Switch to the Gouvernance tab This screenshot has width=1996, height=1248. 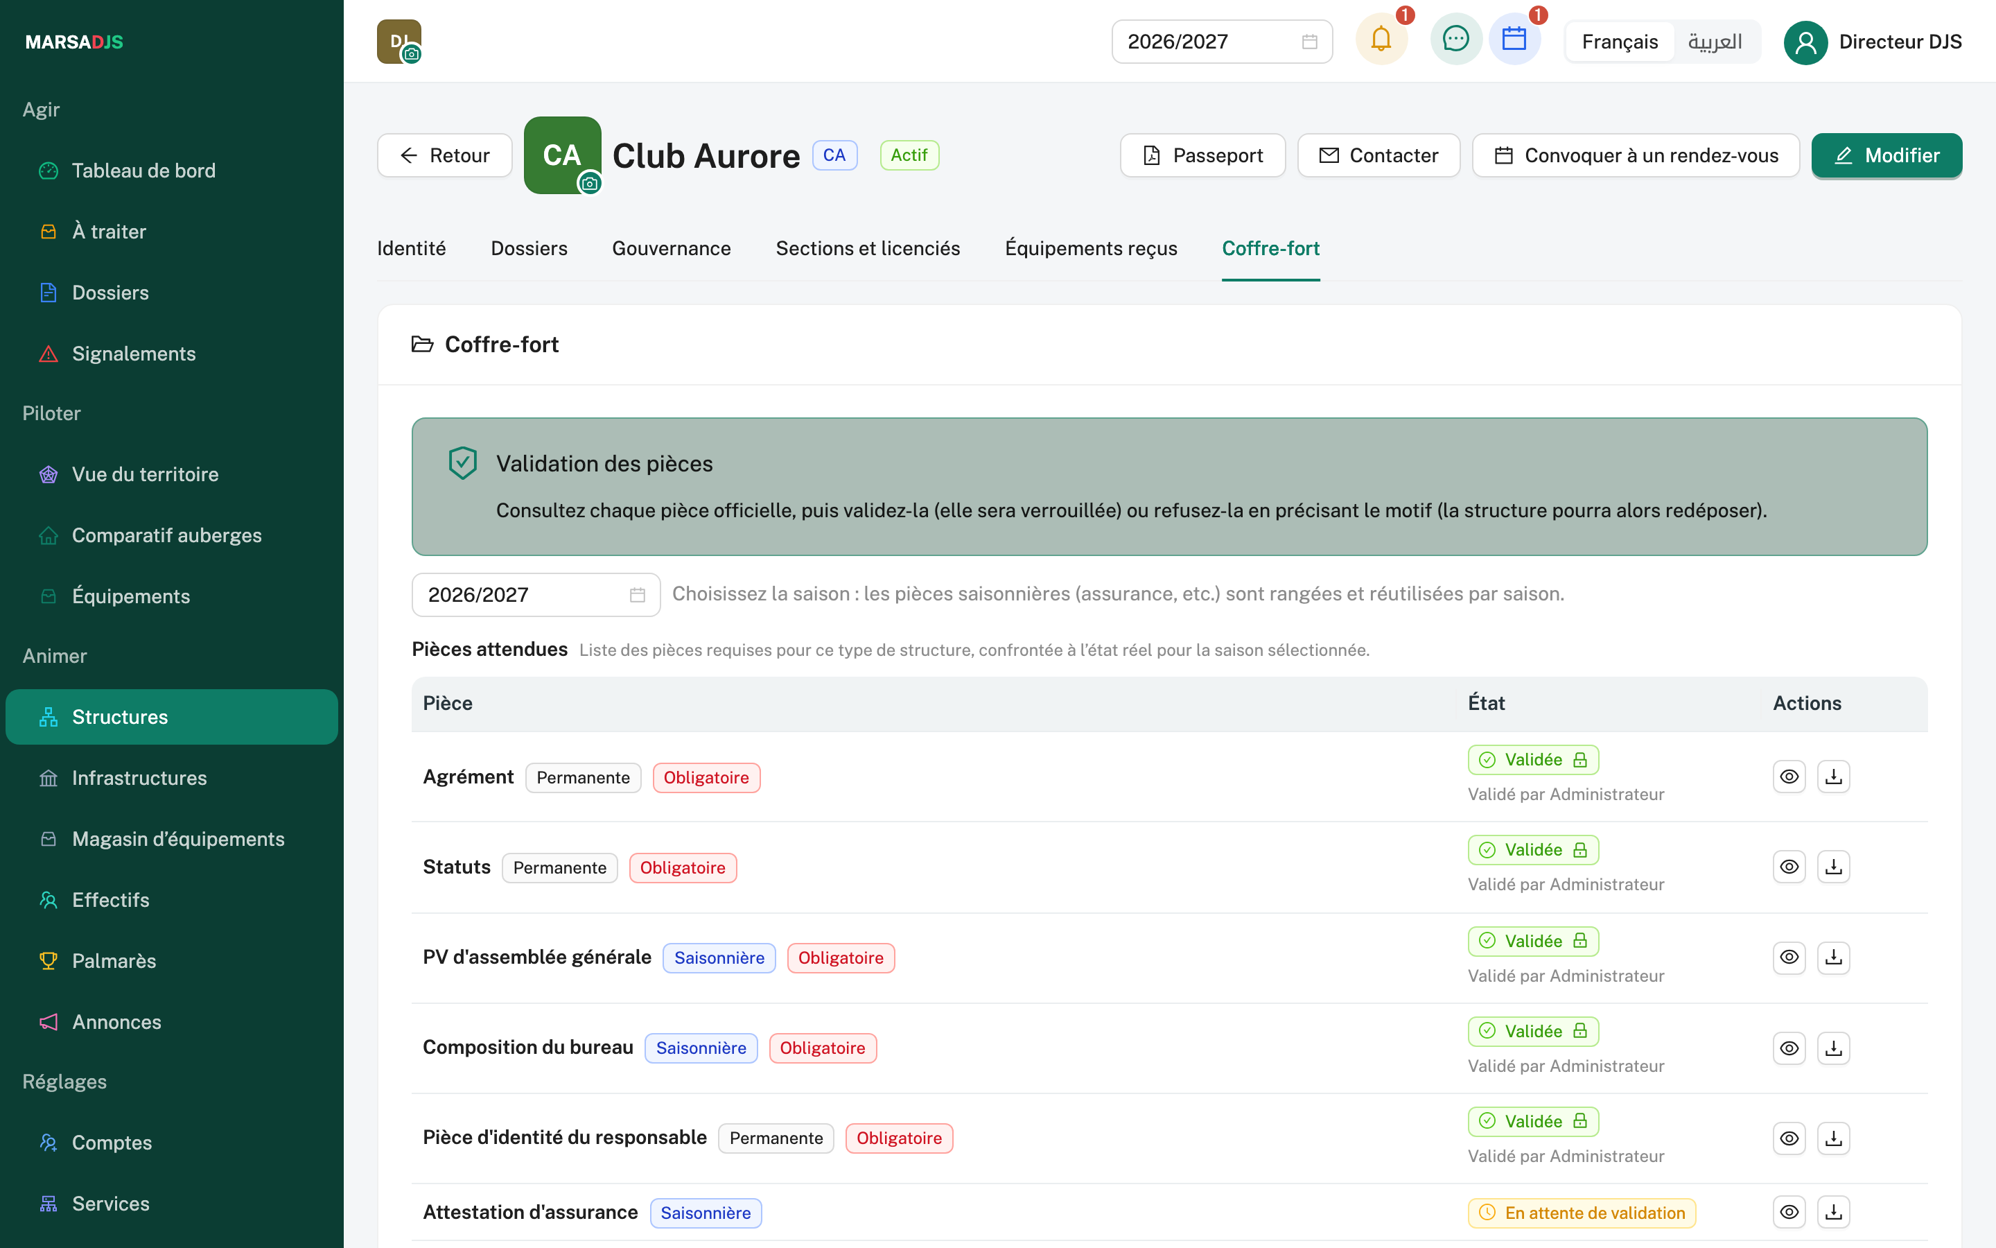coord(672,248)
